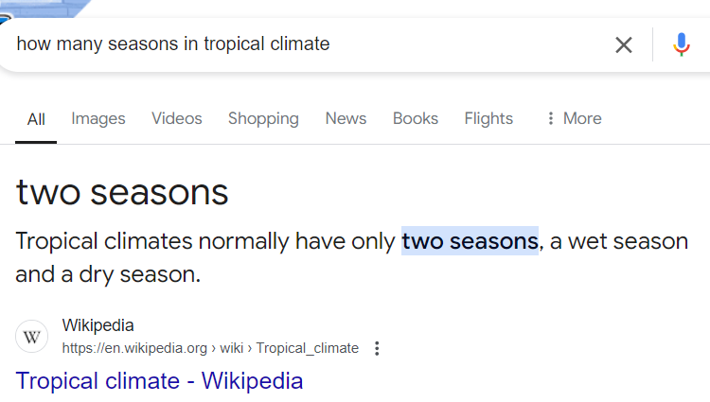Switch to the Videos tab
Screen dimensions: 710x402
point(177,118)
